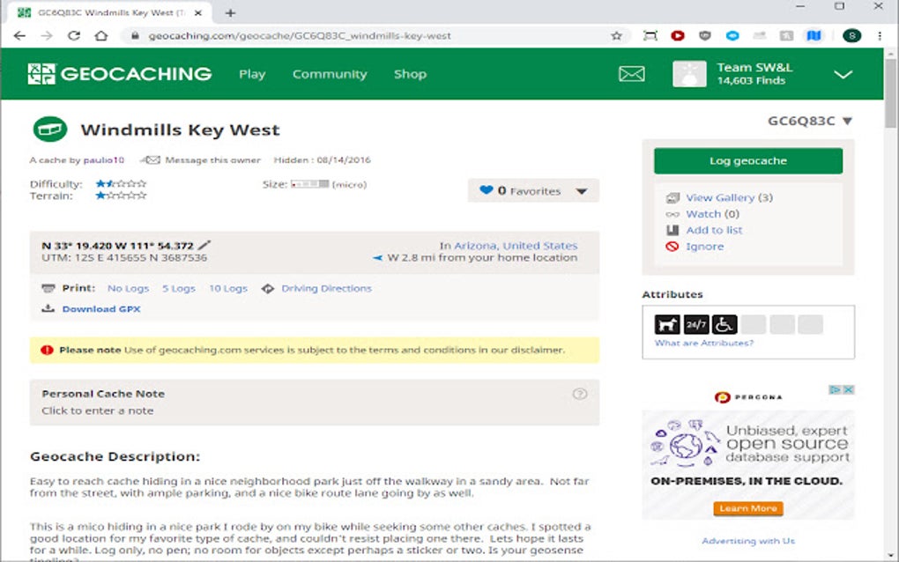Open the messages envelope icon in header
Image resolution: width=899 pixels, height=562 pixels.
[631, 74]
